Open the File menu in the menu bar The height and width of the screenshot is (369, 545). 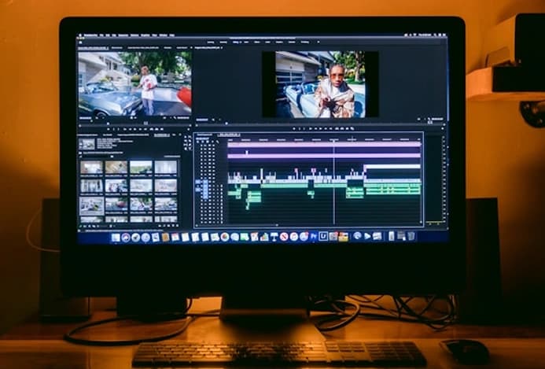click(x=103, y=35)
